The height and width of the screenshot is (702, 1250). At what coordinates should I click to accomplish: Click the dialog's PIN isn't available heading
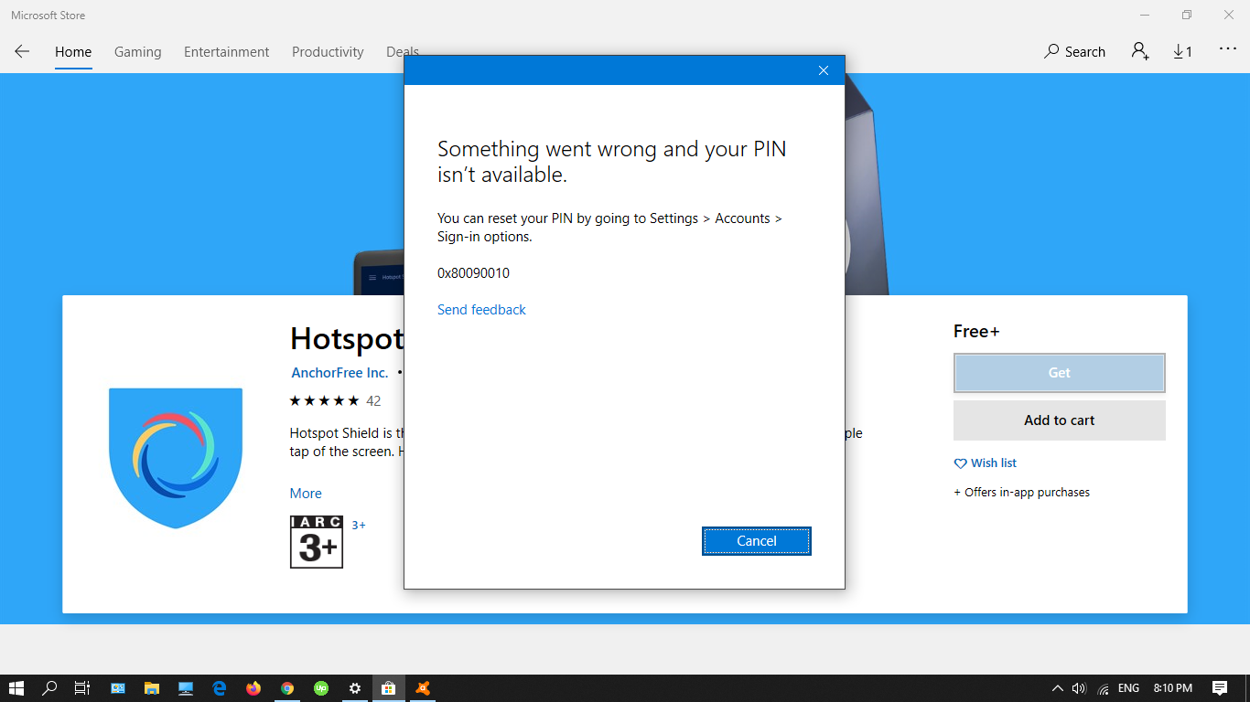(611, 162)
